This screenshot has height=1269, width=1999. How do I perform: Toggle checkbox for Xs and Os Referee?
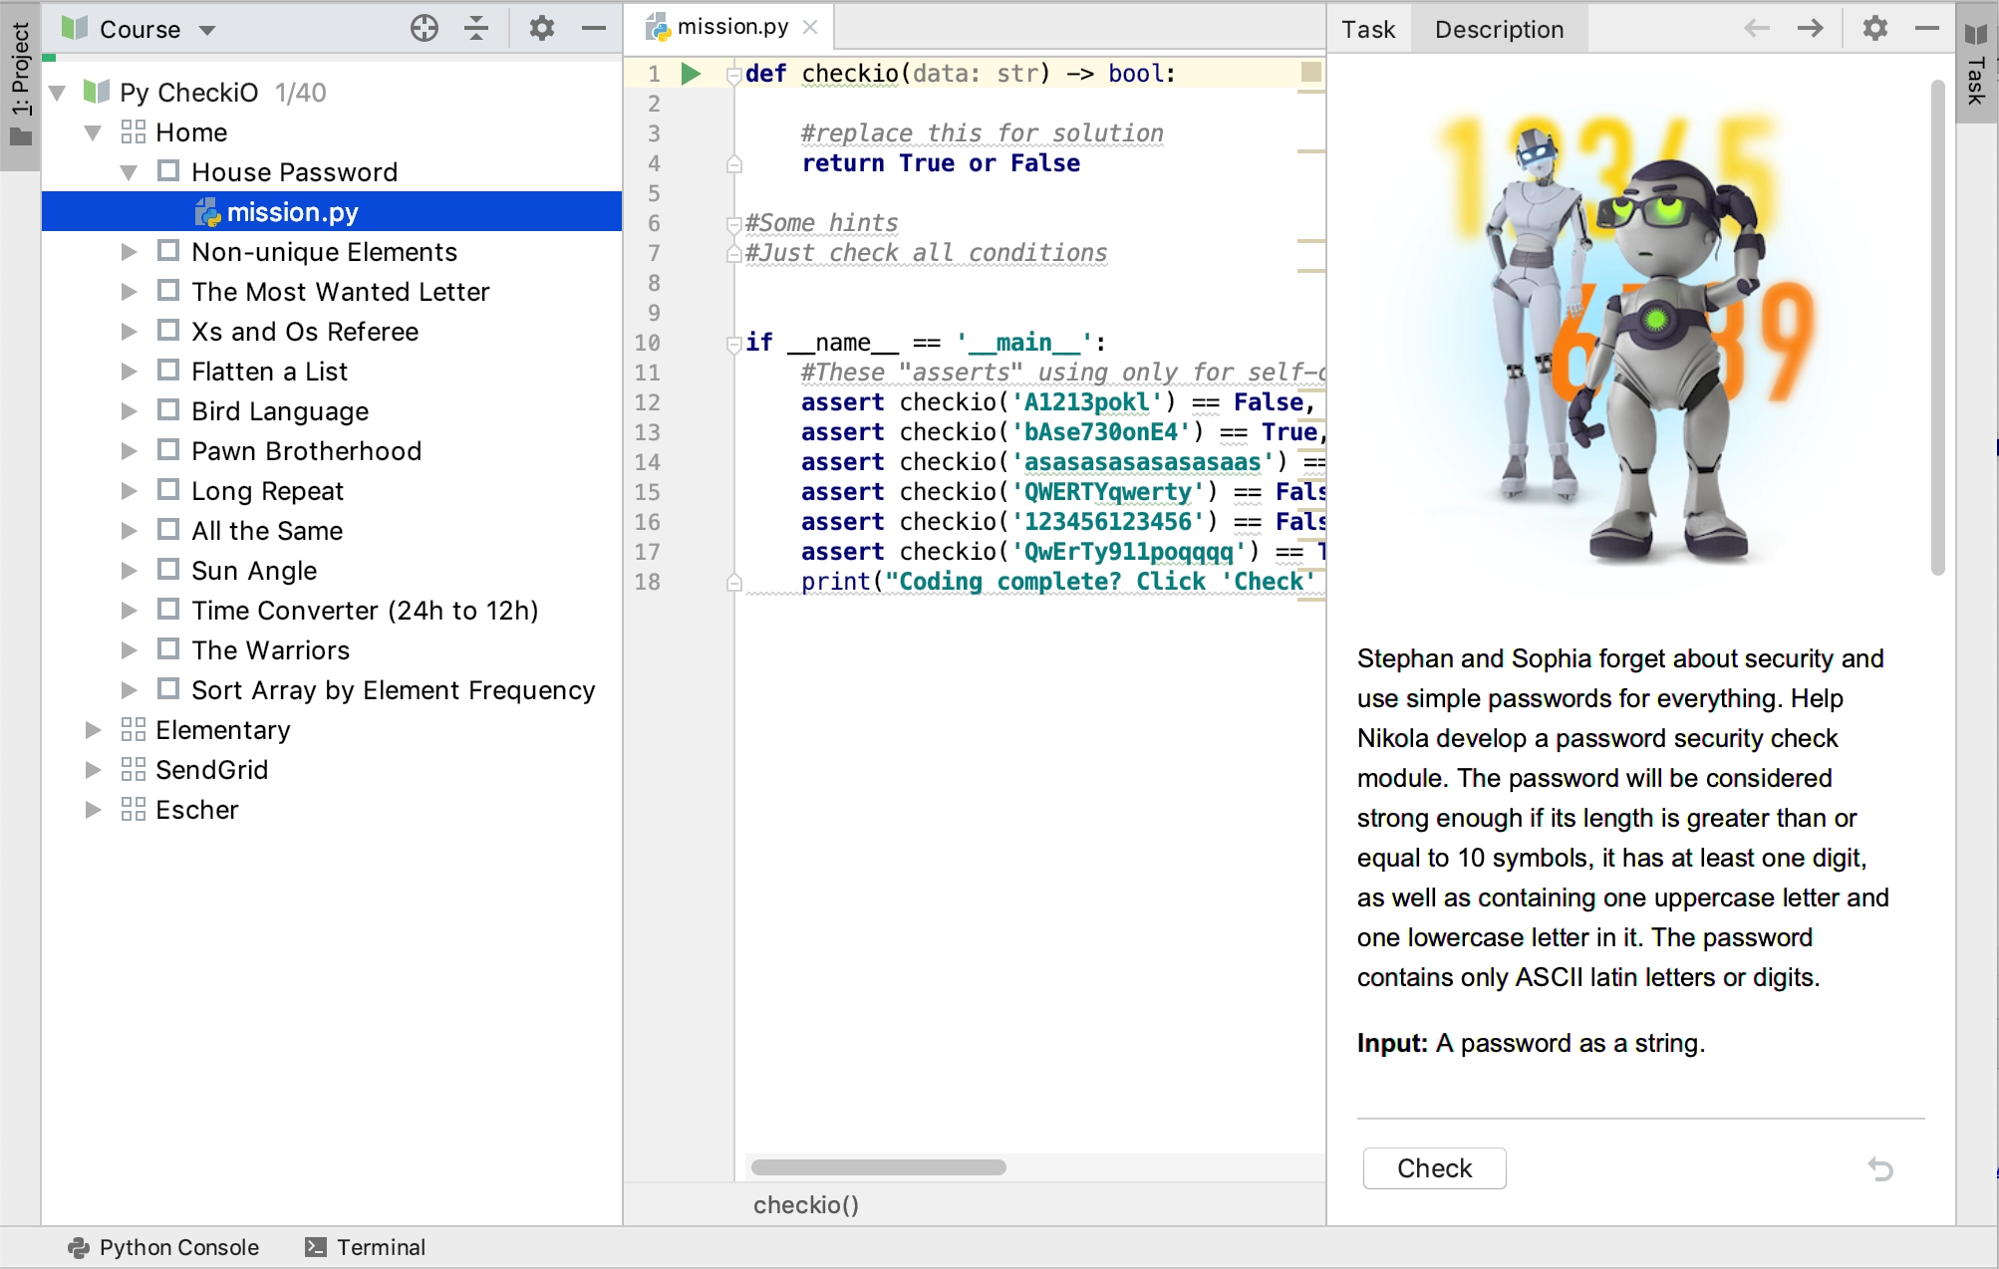coord(167,330)
